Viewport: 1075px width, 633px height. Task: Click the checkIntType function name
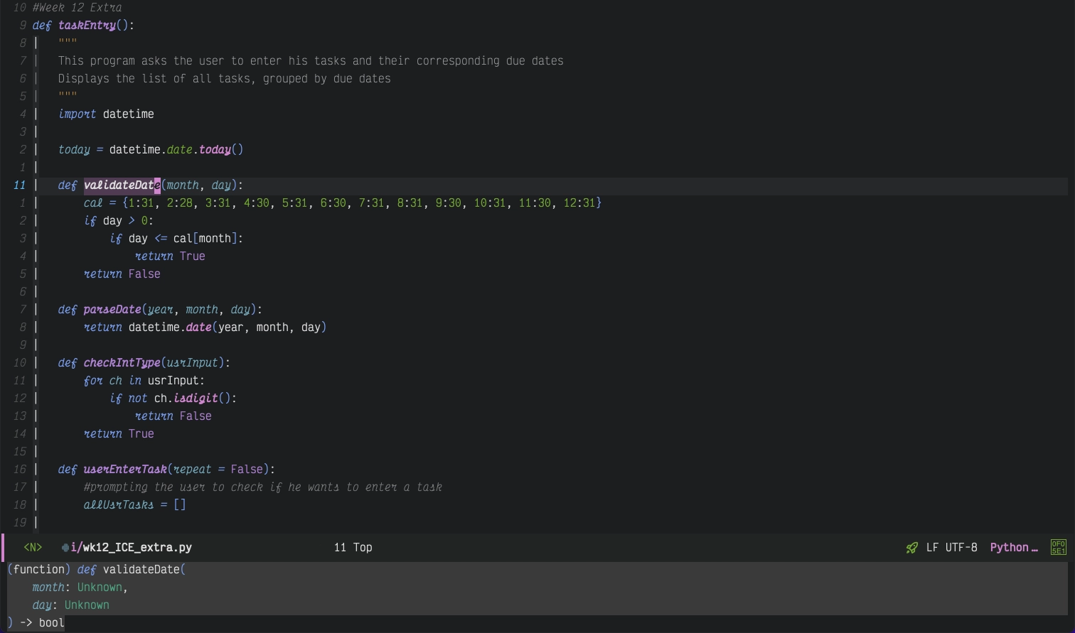(x=122, y=362)
